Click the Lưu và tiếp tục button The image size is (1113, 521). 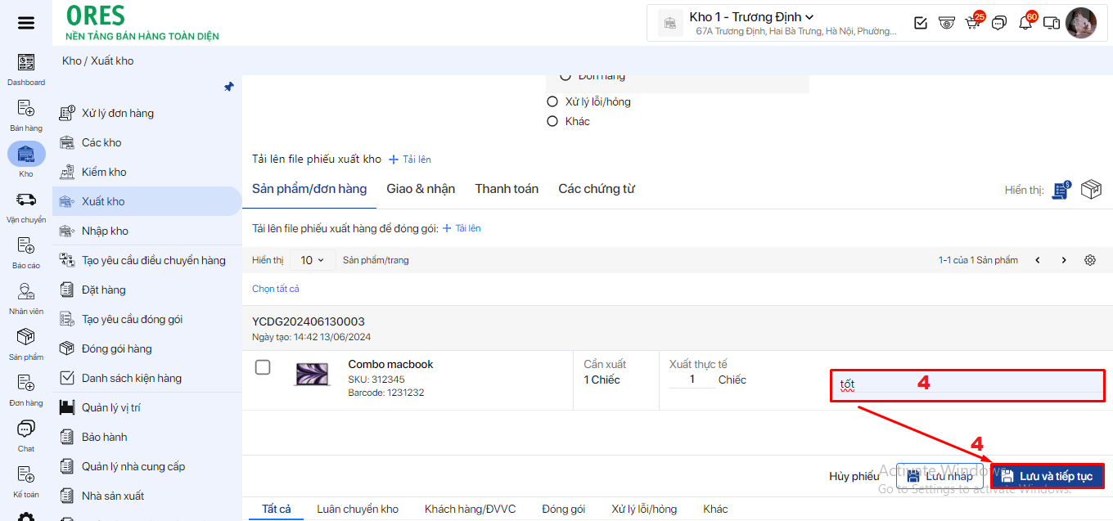pos(1047,476)
